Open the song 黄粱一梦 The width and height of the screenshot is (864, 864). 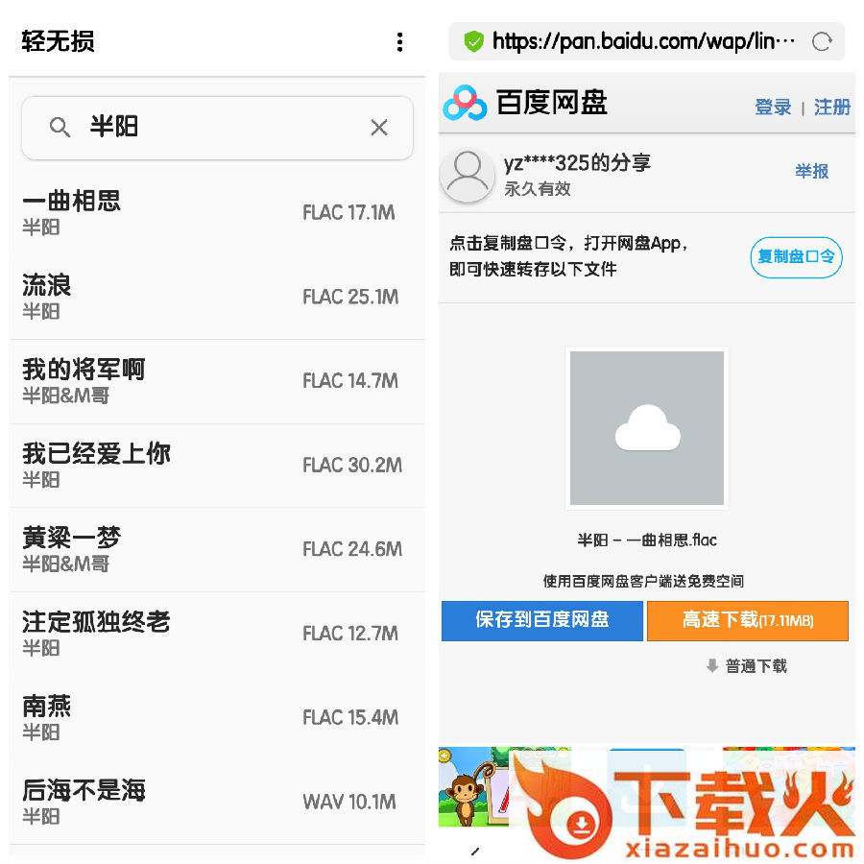point(217,550)
